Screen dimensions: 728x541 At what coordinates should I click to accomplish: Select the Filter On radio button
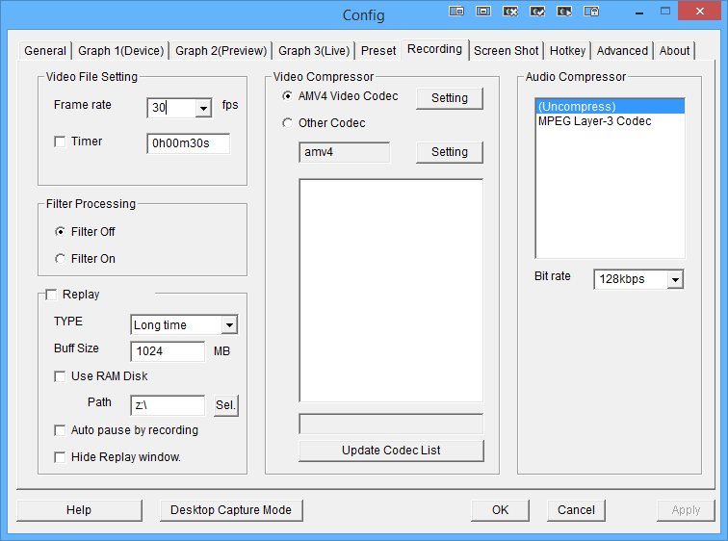[60, 258]
